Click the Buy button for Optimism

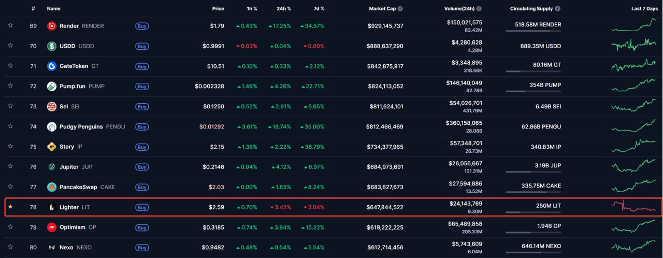click(x=142, y=227)
